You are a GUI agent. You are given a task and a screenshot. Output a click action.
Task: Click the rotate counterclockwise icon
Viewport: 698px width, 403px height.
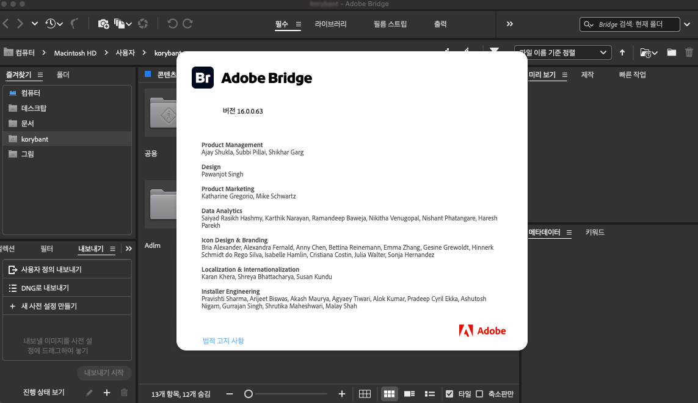click(x=172, y=24)
